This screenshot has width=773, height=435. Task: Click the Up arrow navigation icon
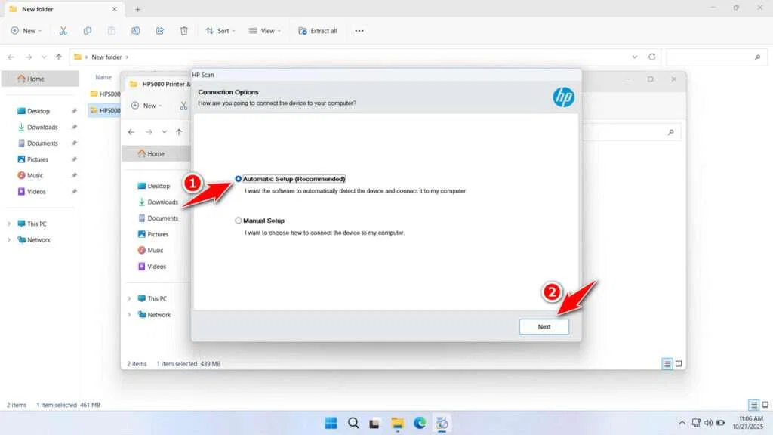[58, 57]
